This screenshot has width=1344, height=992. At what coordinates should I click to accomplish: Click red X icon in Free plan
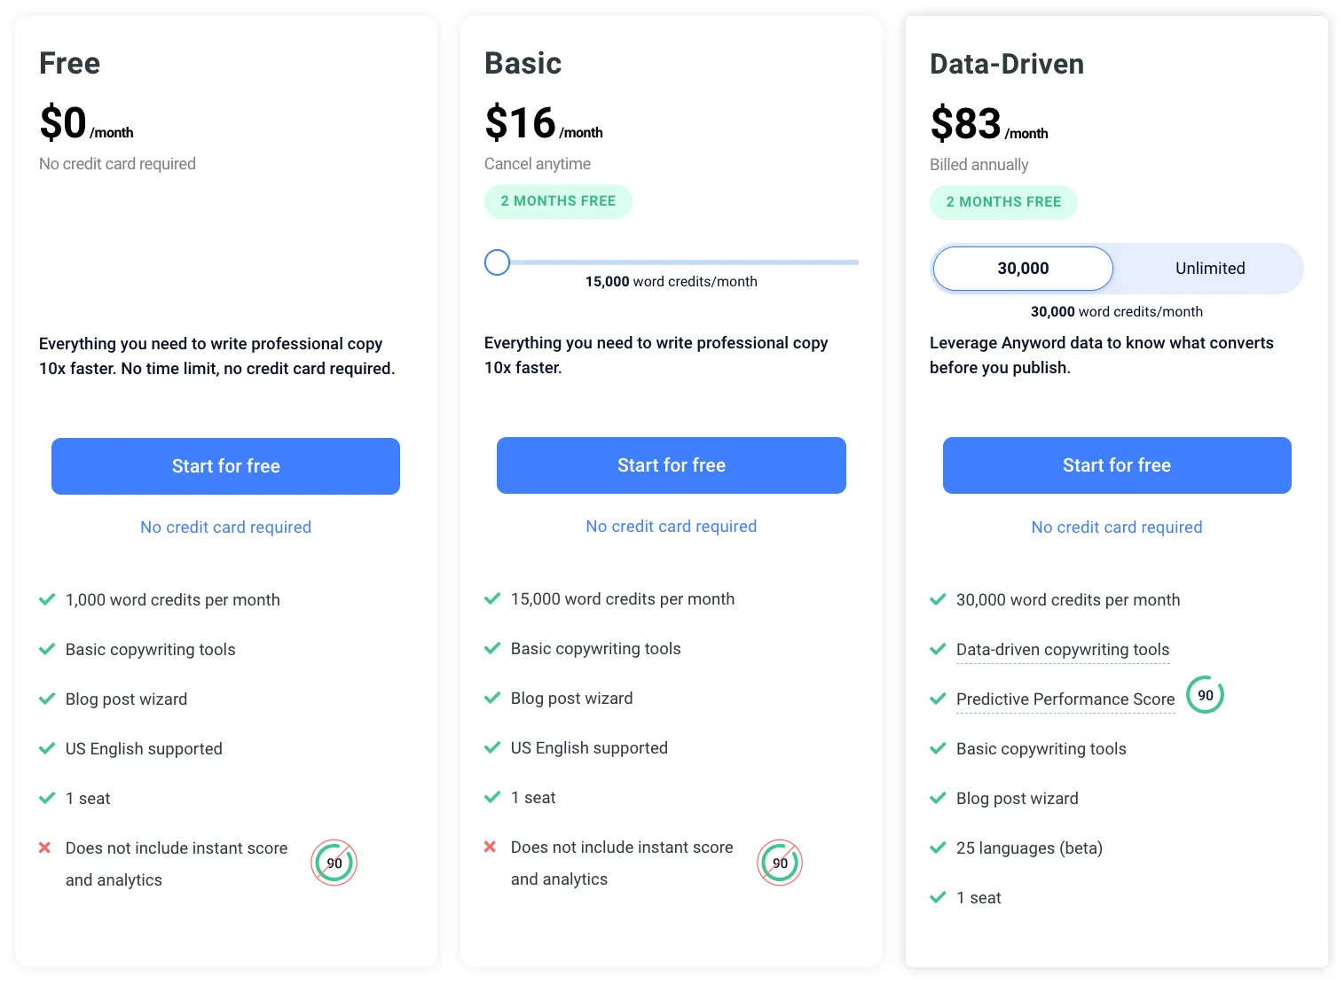tap(45, 848)
